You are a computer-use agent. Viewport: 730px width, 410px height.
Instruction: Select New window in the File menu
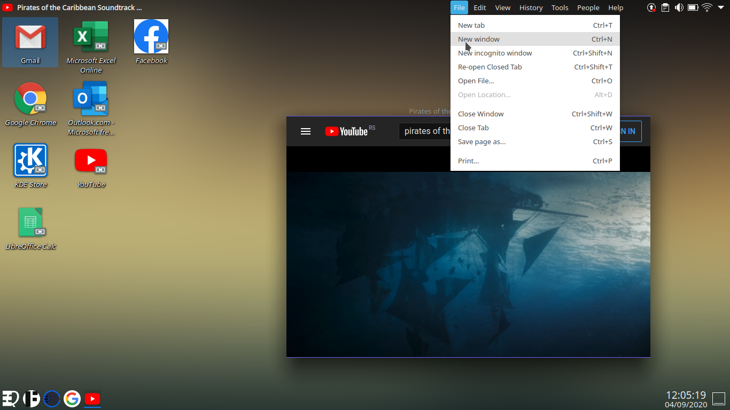535,39
